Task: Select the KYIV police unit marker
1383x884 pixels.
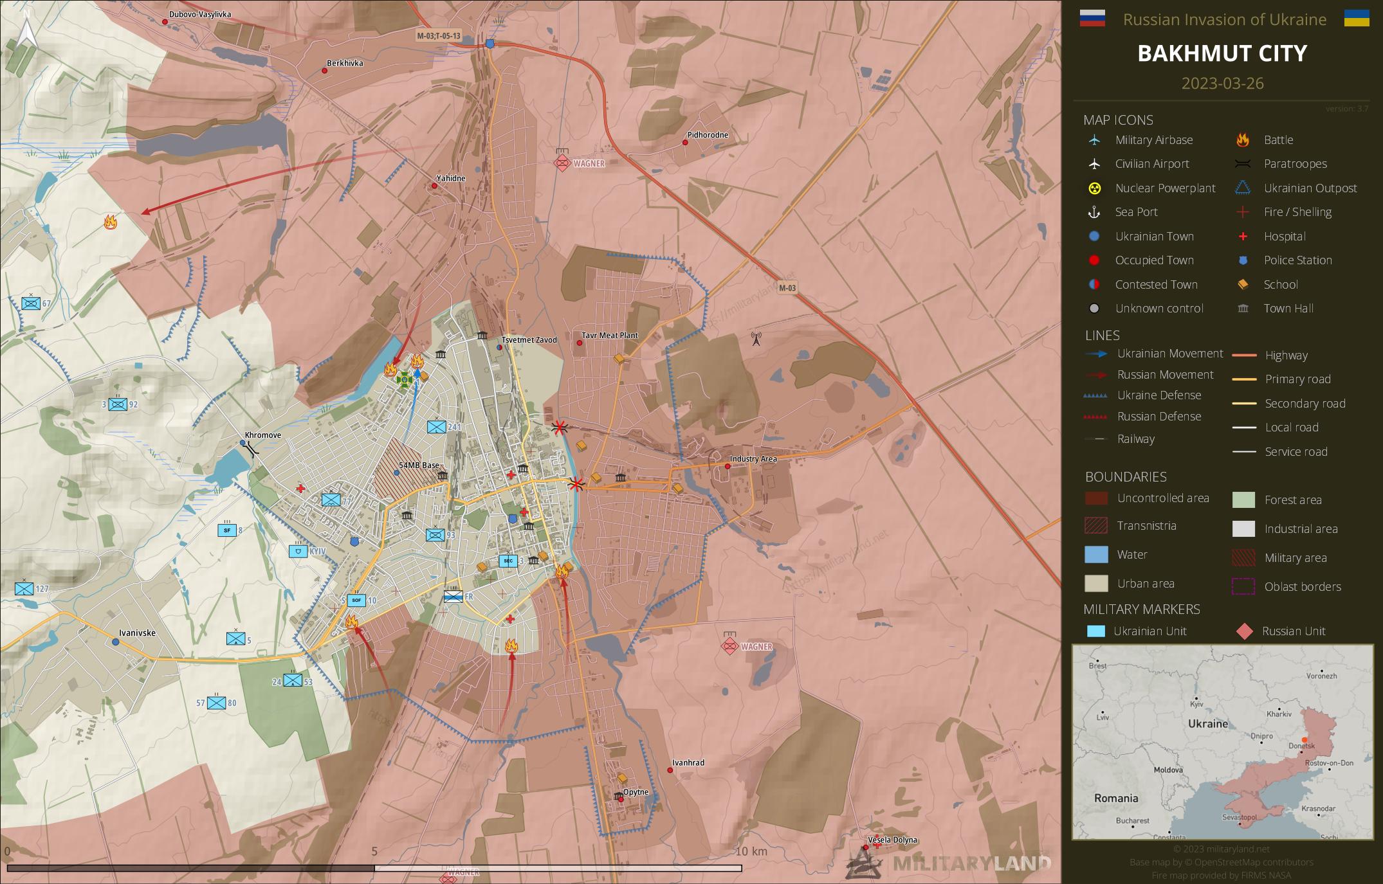Action: 297,551
